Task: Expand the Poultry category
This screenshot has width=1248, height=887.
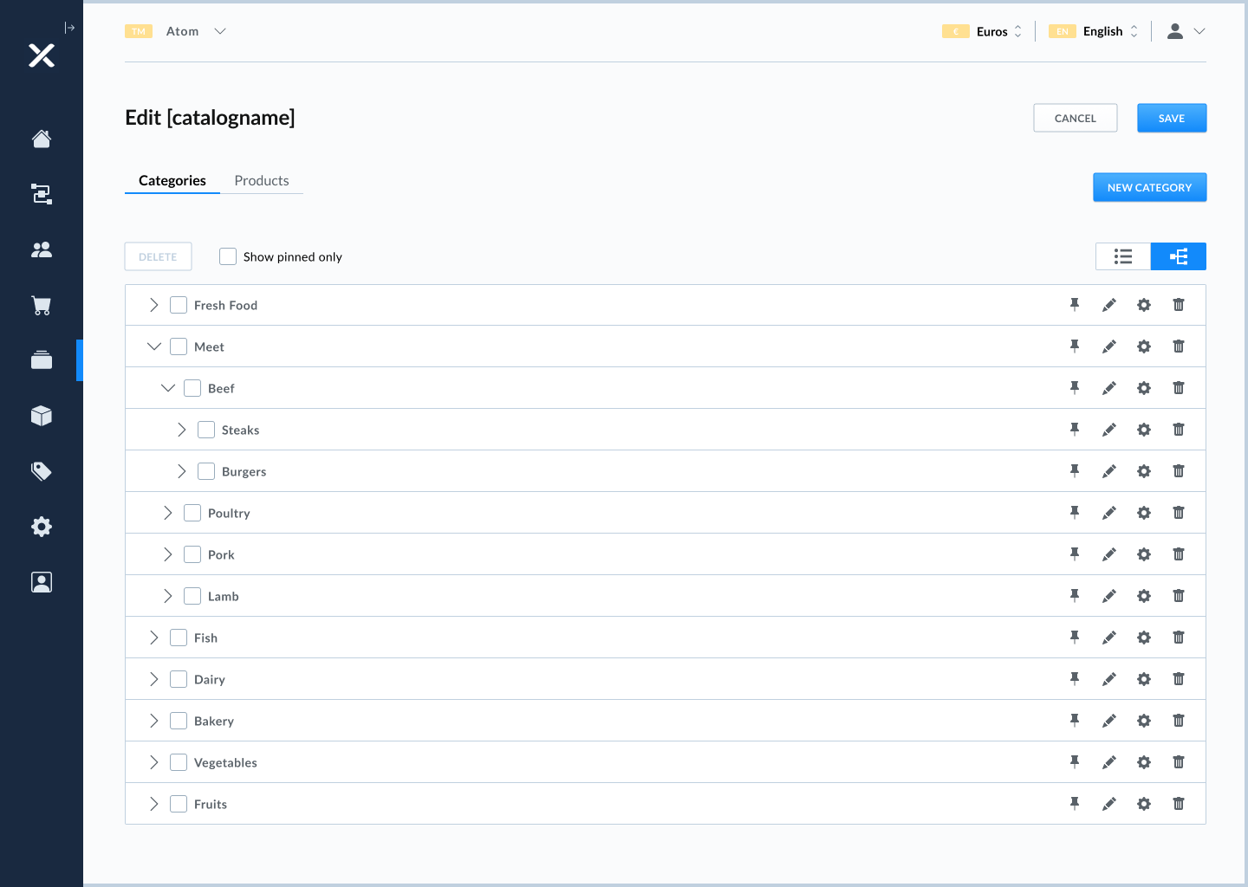Action: (x=167, y=512)
